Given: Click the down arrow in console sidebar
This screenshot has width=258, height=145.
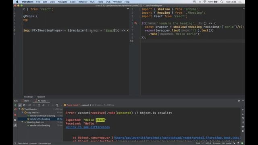Looking at the screenshot, I should point(243,114).
